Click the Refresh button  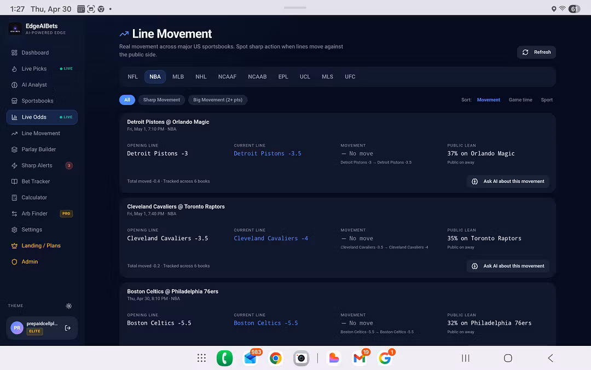pyautogui.click(x=536, y=53)
